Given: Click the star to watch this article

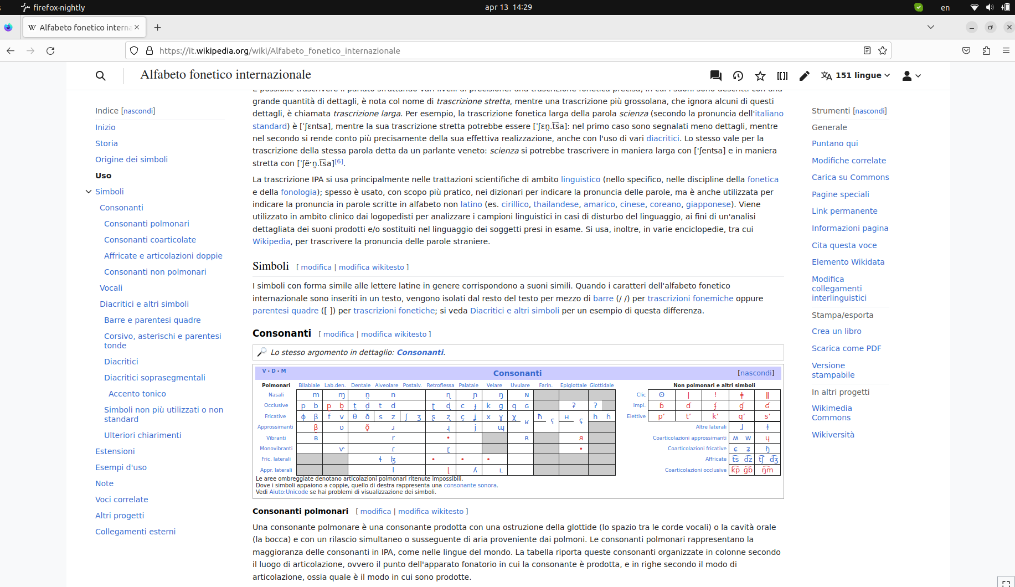Looking at the screenshot, I should point(760,75).
